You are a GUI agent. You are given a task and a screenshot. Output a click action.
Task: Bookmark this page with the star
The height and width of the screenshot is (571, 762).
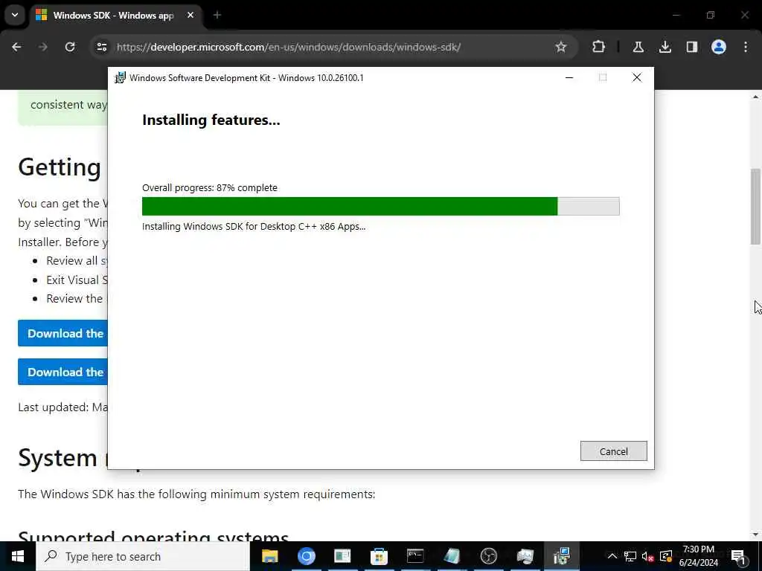point(561,47)
